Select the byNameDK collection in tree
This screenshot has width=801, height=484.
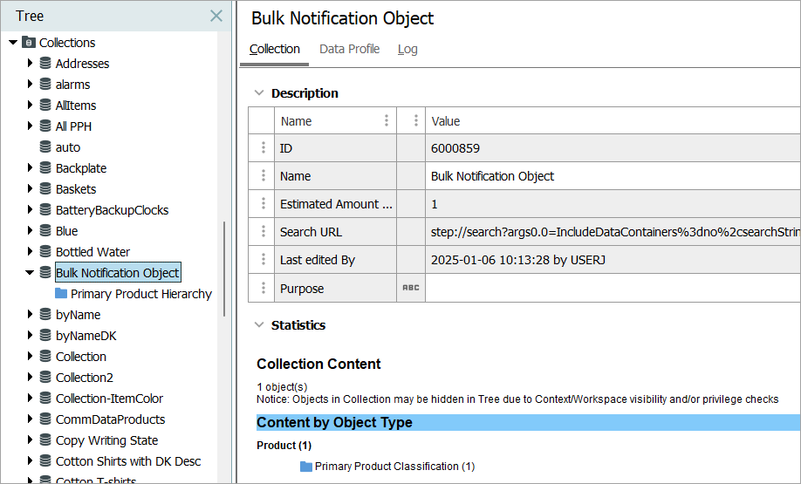coord(86,336)
